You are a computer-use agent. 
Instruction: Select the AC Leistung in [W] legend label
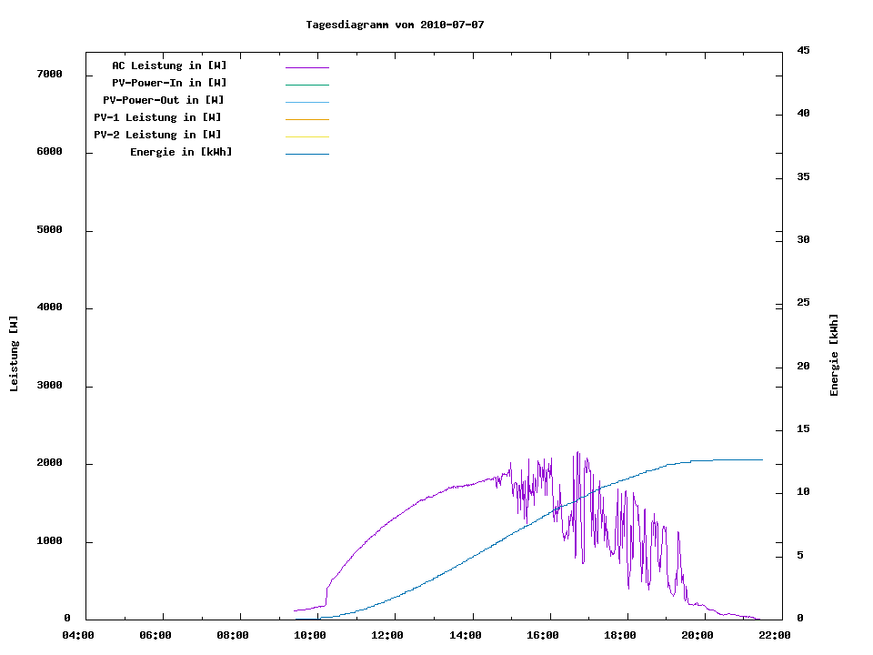pyautogui.click(x=169, y=65)
